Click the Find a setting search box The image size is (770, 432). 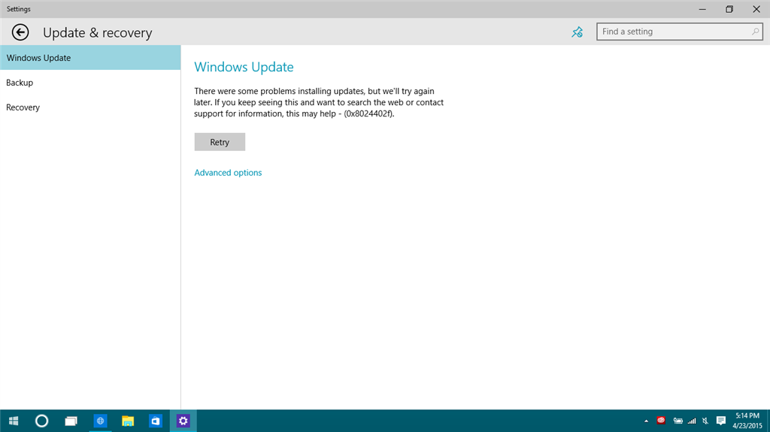679,32
